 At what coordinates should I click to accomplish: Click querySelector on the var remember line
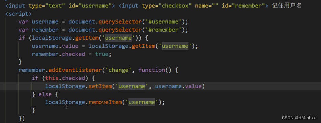click(120, 30)
